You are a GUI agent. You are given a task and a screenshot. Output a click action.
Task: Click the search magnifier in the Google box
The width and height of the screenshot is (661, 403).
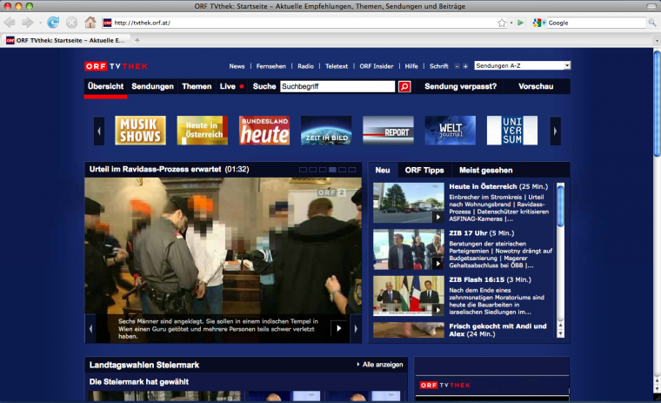point(651,23)
